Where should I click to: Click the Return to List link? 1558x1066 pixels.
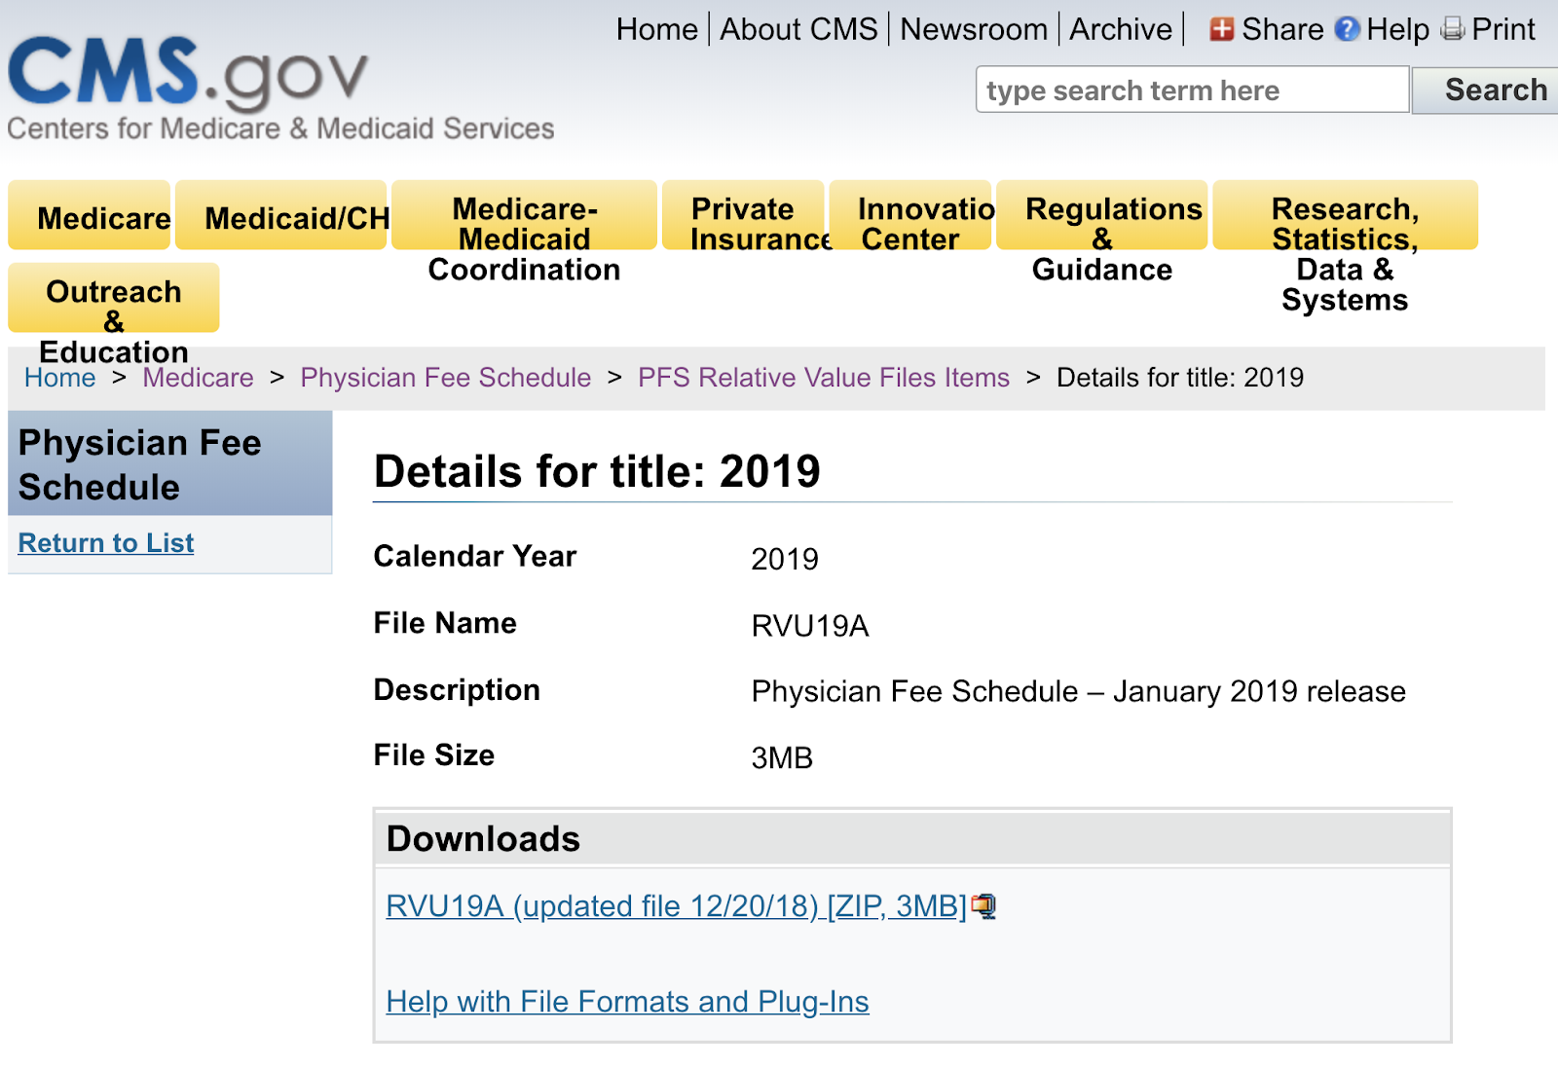[x=106, y=543]
